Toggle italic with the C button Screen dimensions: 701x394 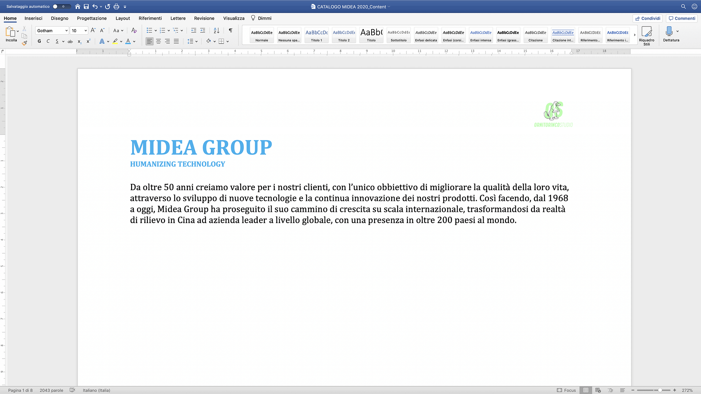48,41
